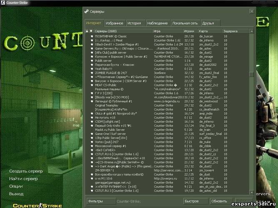Click shield icon beside Vortex [pub] 24/7

point(92,142)
